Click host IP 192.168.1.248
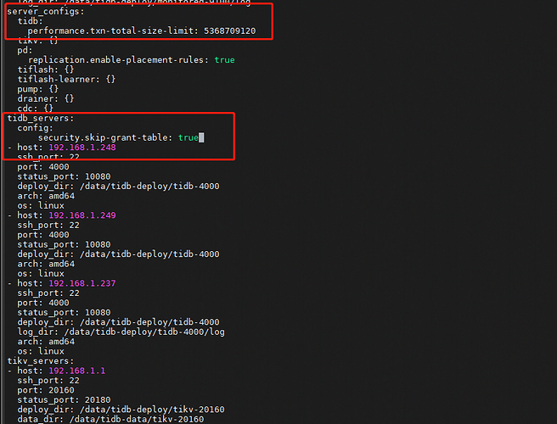 pos(82,148)
